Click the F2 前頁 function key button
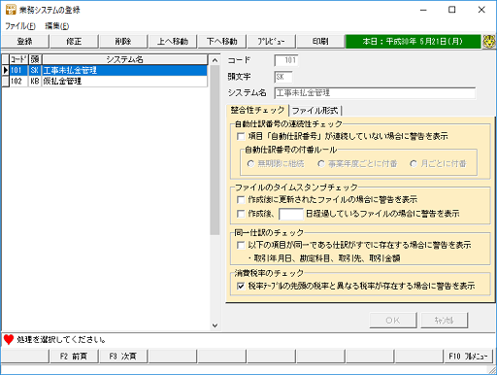Image resolution: width=497 pixels, height=375 pixels. (74, 357)
